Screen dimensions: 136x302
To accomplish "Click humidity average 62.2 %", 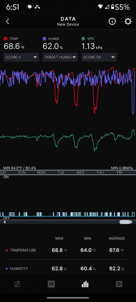I will tap(117, 269).
